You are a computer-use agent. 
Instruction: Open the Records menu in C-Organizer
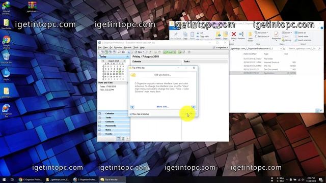128,47
